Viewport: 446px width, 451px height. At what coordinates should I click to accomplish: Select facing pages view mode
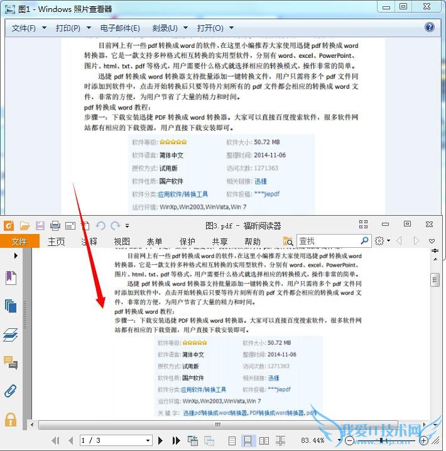(x=264, y=441)
